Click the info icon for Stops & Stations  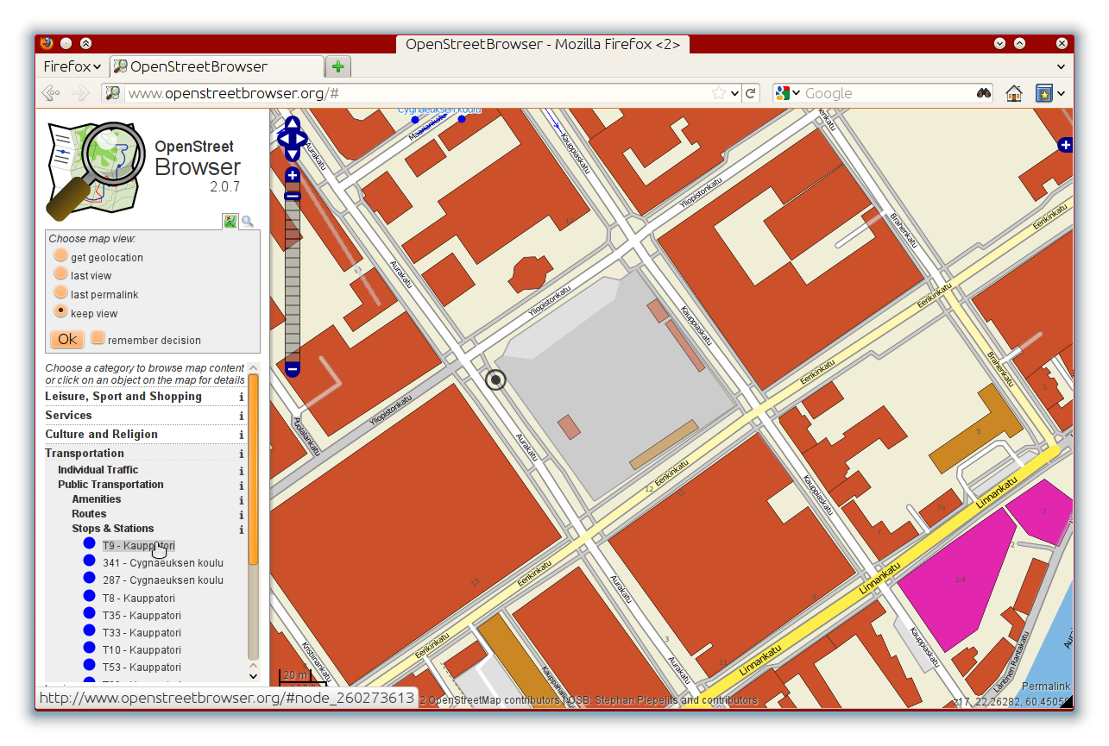[242, 529]
